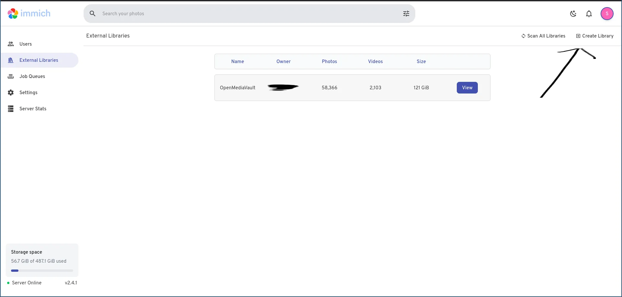Toggle dark mode with the moon icon
Viewport: 622px width, 297px height.
pyautogui.click(x=573, y=14)
